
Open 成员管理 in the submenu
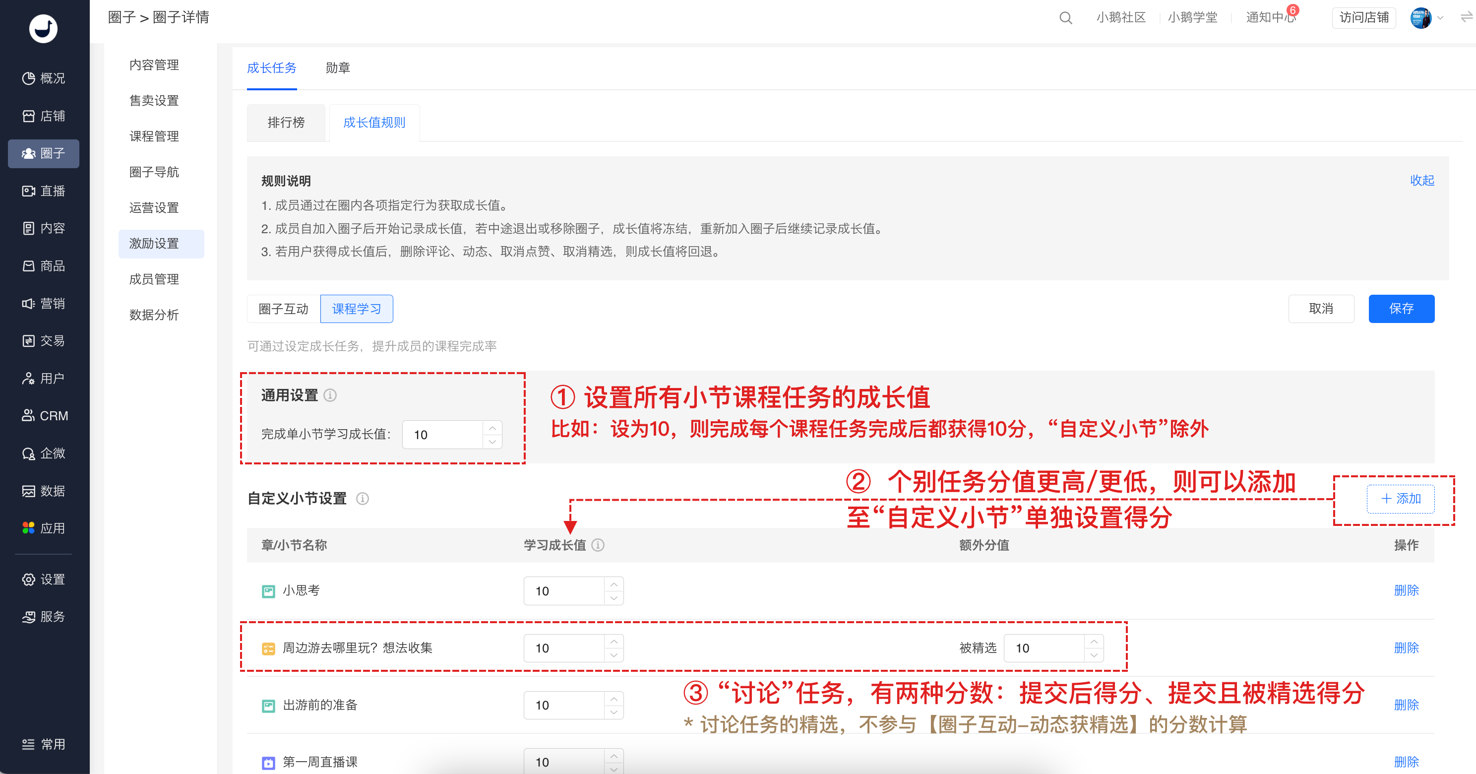click(154, 279)
